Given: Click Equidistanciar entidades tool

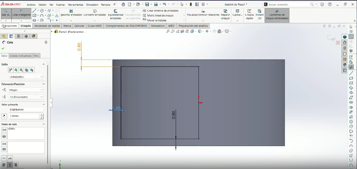Looking at the screenshot, I should 116,14.
